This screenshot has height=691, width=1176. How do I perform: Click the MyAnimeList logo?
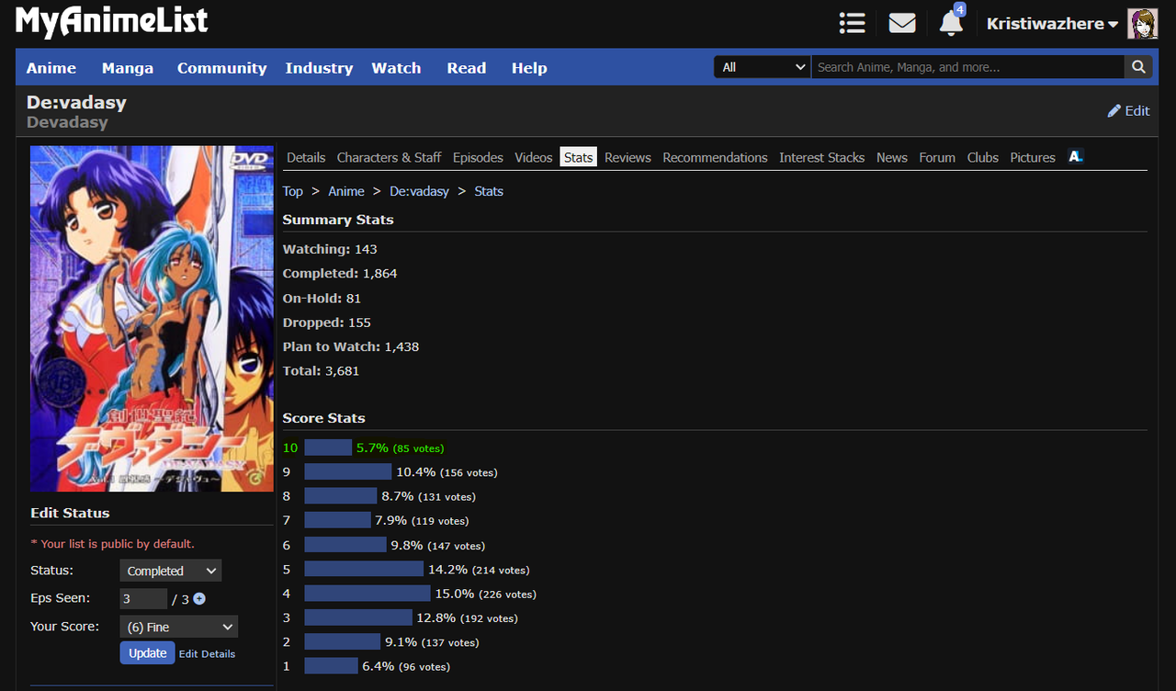[112, 21]
